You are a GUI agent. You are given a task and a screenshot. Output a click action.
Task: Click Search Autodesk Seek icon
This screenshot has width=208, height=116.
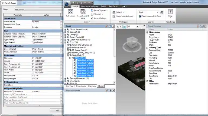140,16
